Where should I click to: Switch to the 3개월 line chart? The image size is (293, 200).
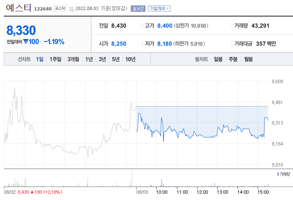click(x=73, y=59)
